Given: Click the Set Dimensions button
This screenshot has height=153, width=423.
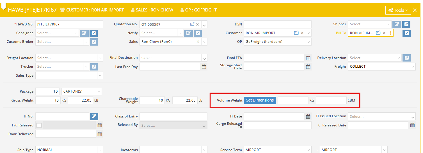Looking at the screenshot, I should click(260, 100).
